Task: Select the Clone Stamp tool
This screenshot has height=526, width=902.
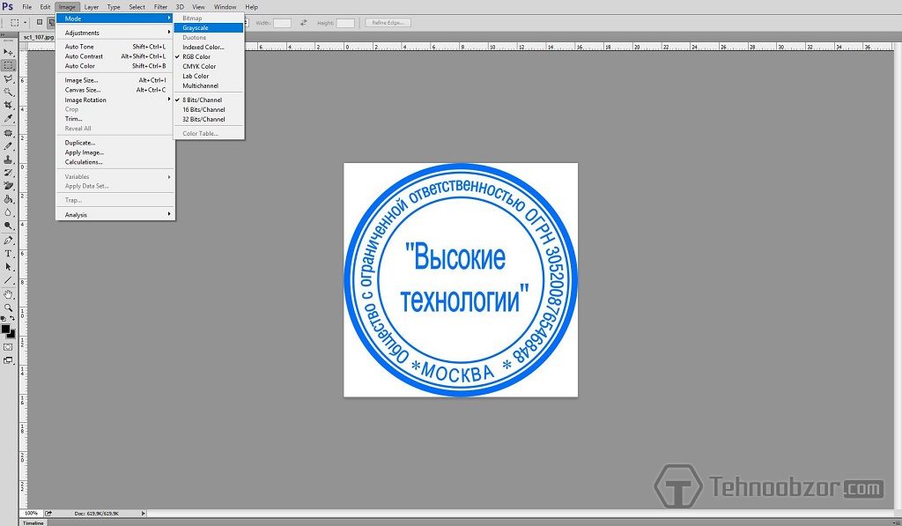Action: click(8, 159)
